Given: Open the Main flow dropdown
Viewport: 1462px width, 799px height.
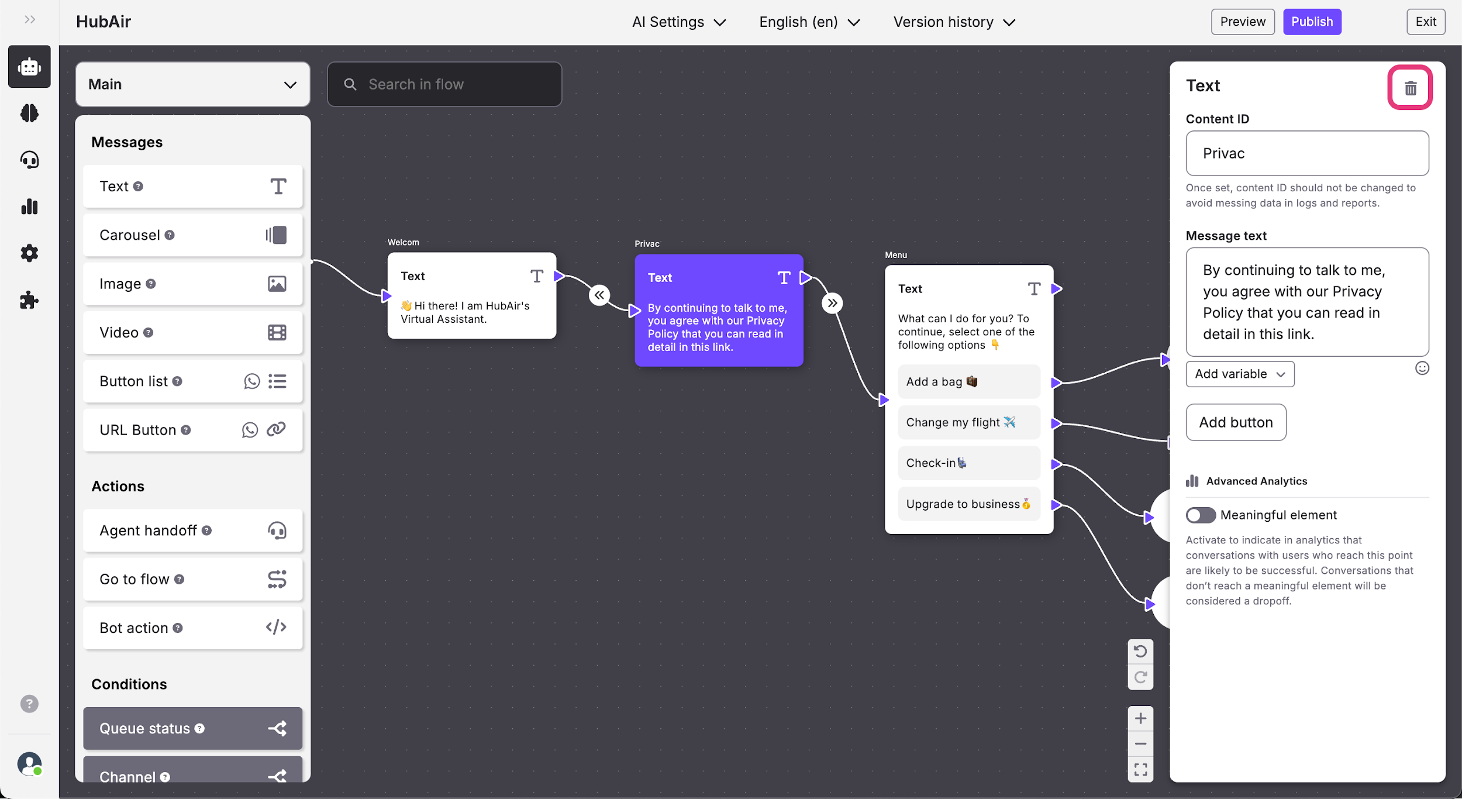Looking at the screenshot, I should tap(192, 84).
